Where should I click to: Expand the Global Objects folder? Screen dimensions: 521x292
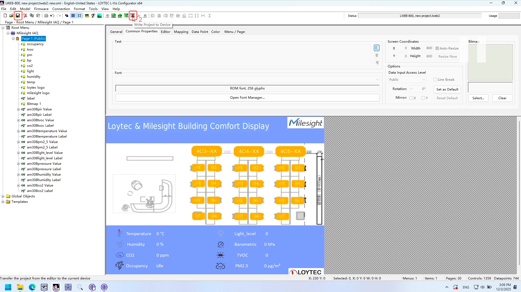3,196
